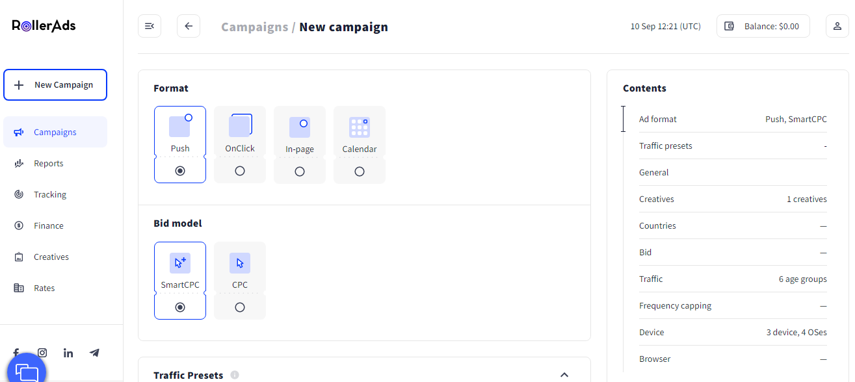Viewport: 855px width, 382px height.
Task: Click the Balance $0.00 button
Action: point(763,26)
